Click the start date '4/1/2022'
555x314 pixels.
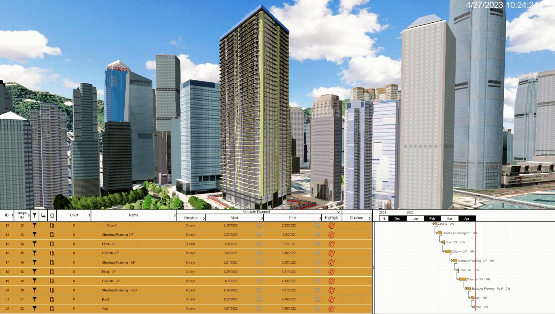pos(230,281)
